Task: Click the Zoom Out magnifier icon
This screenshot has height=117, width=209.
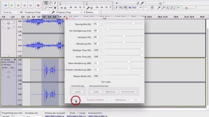Action: pyautogui.click(x=163, y=8)
